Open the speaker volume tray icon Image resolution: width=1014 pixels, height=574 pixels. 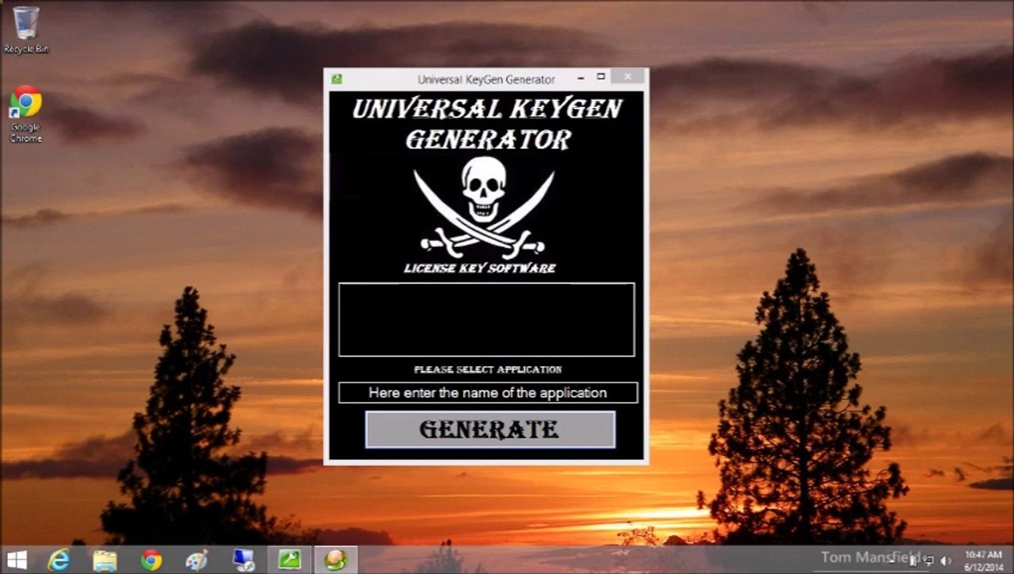946,560
